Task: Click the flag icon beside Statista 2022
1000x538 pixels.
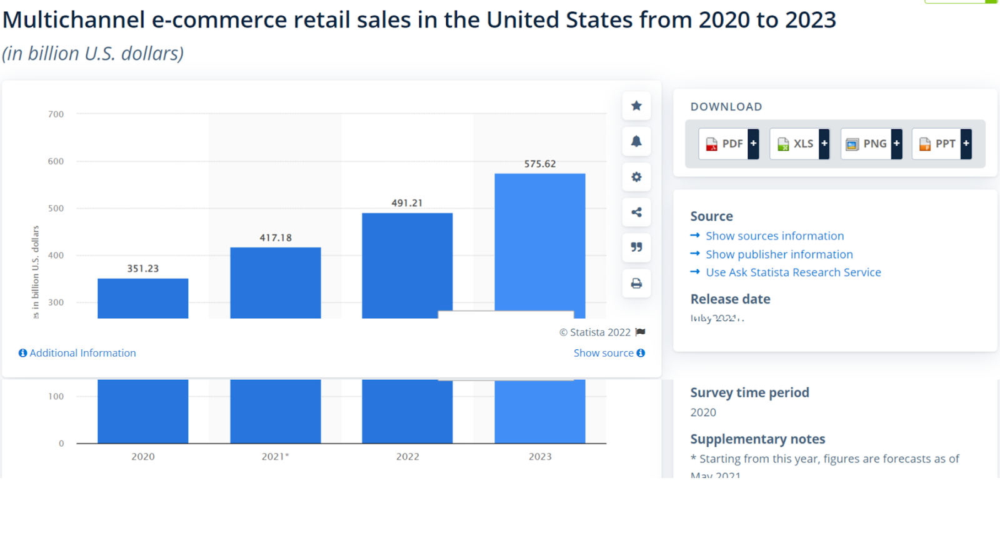Action: pos(640,332)
